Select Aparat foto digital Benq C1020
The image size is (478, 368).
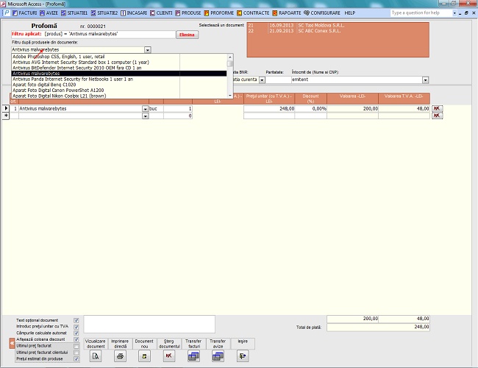click(x=119, y=85)
